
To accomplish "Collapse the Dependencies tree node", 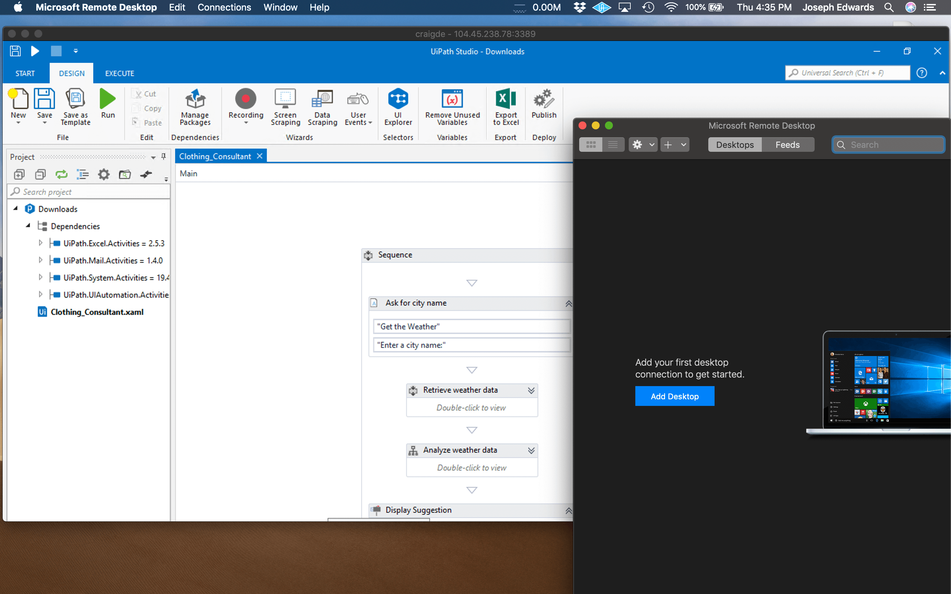I will [x=28, y=226].
